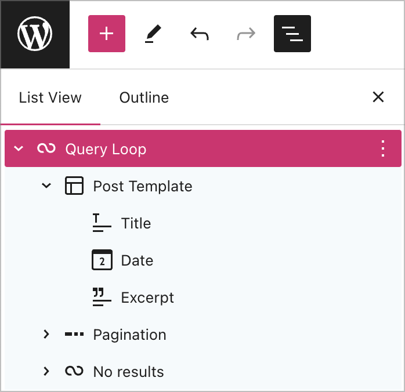Screen dimensions: 405x392
Task: Open the block inserter plus button
Action: [x=107, y=34]
